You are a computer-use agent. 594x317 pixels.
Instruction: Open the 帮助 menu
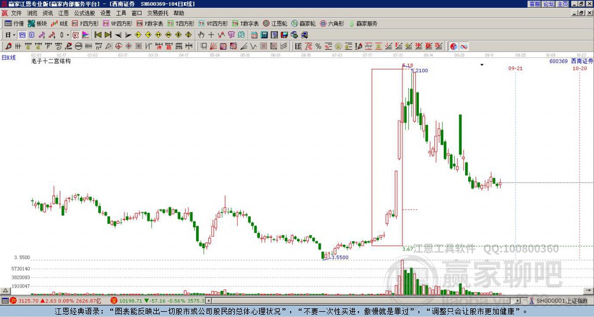point(179,13)
